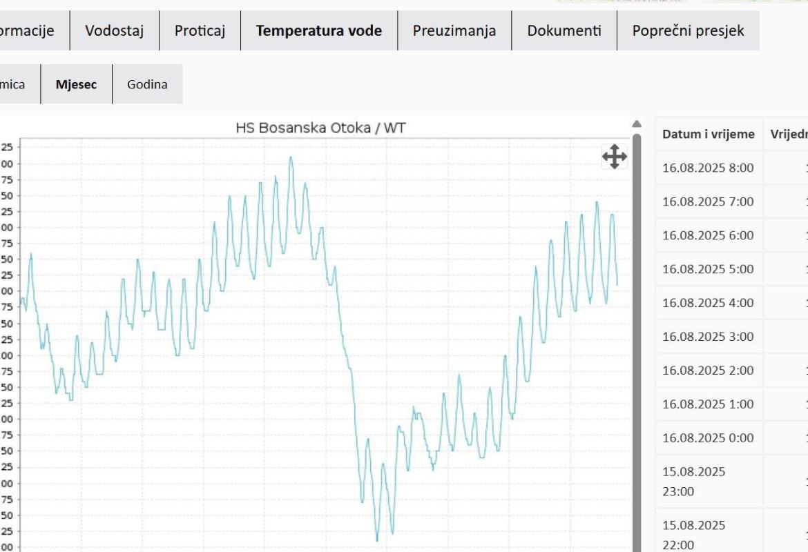Viewport: 808px width, 552px height.
Task: Click the Datum i vrijeme column header
Action: (708, 134)
